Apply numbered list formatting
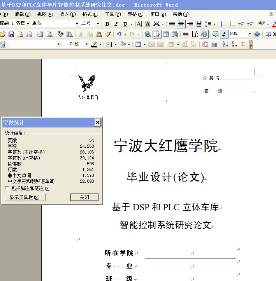Image resolution: width=276 pixels, height=281 pixels. (223, 24)
